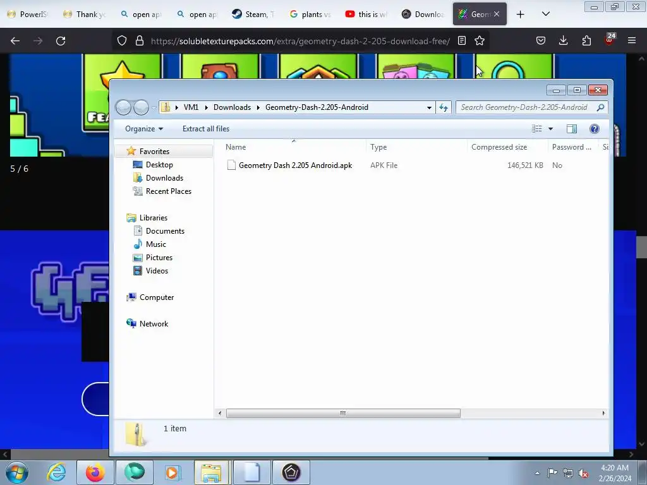Viewport: 647px width, 485px height.
Task: Toggle reader view icon in the address bar
Action: pos(462,41)
